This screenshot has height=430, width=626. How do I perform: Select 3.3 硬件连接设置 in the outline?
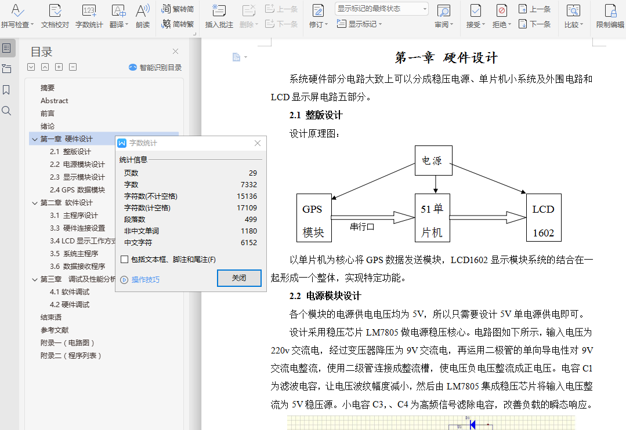[x=77, y=228]
